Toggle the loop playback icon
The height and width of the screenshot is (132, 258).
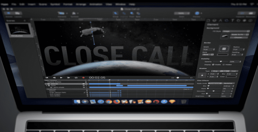pos(76,78)
